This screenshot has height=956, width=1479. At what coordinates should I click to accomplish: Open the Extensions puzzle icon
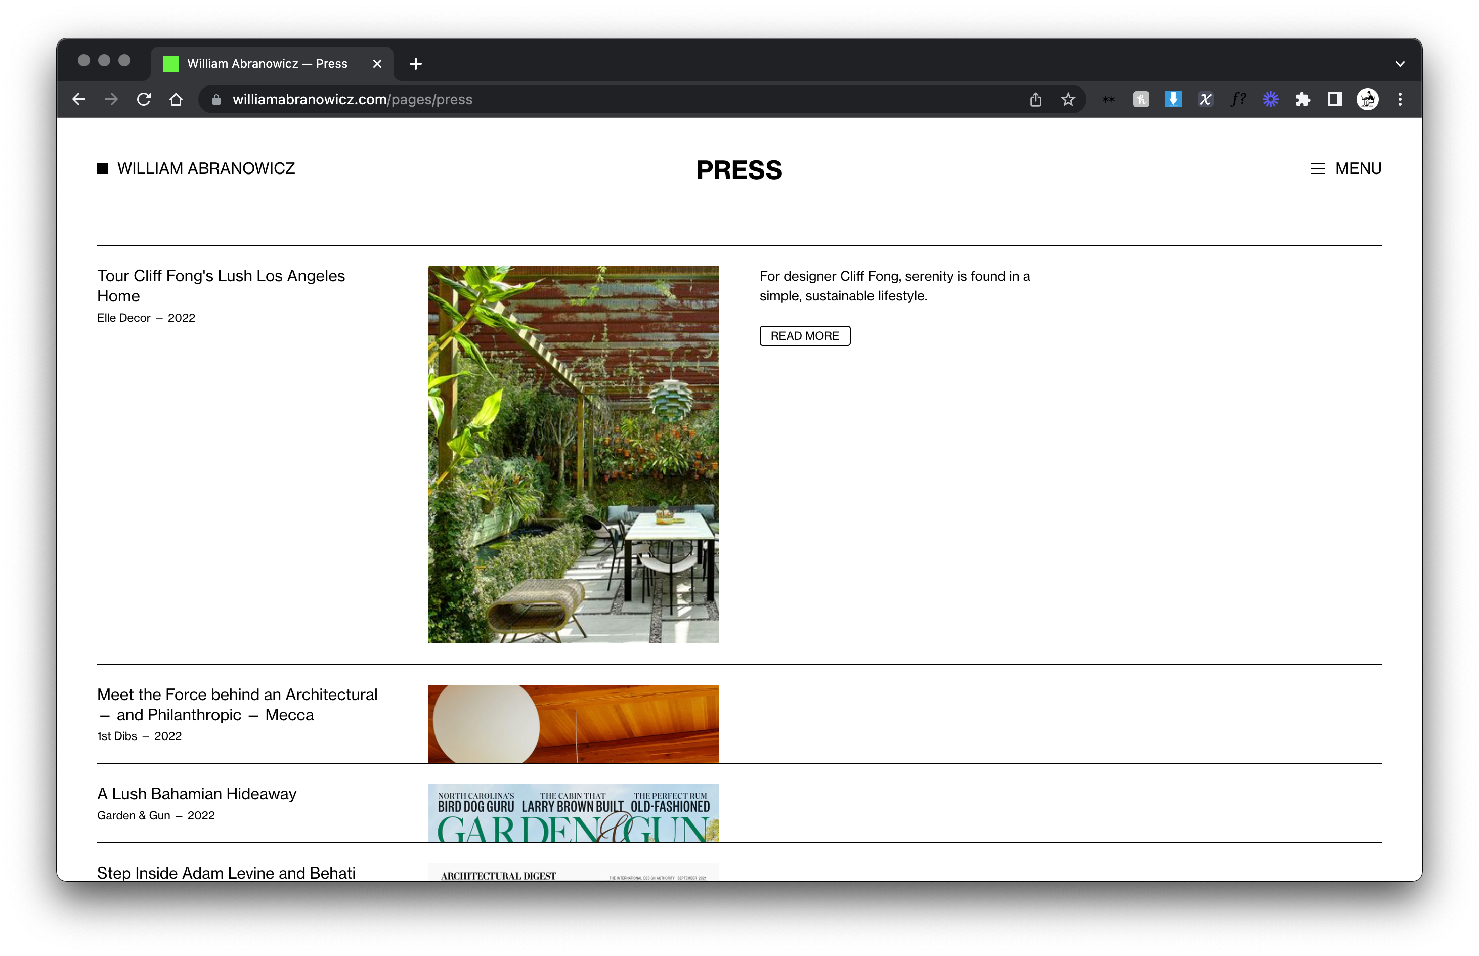(1302, 99)
